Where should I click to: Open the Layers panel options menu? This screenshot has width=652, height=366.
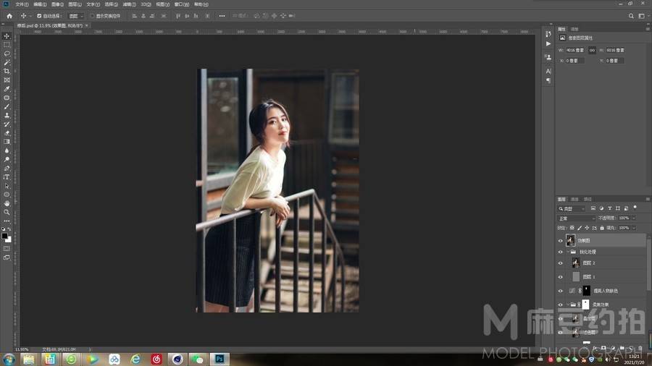point(648,199)
